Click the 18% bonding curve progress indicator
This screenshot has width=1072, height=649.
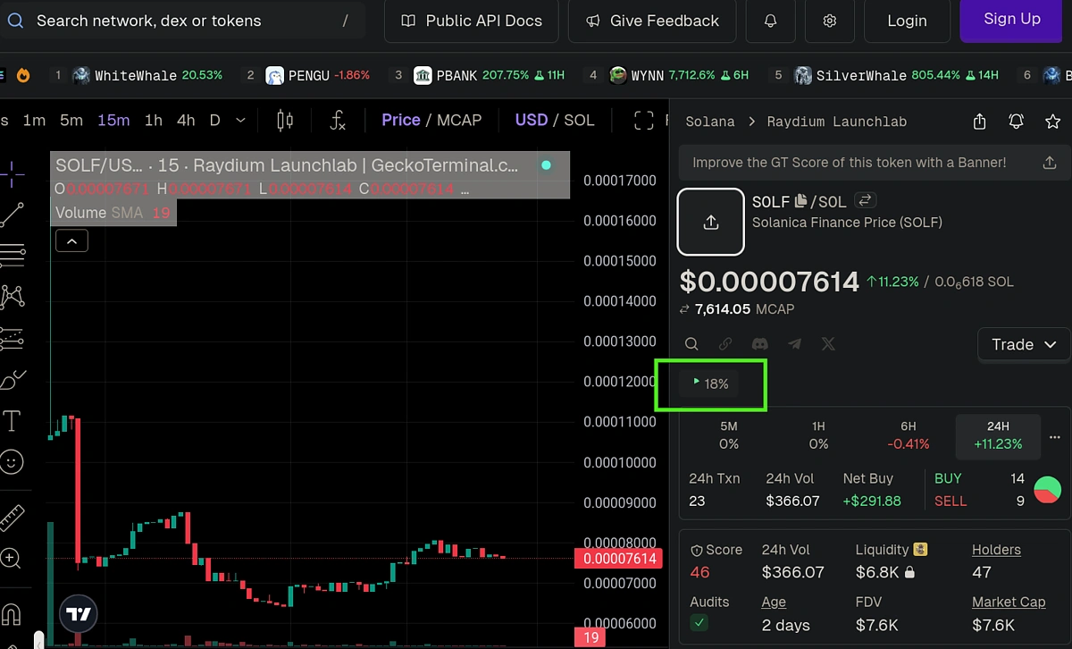[710, 383]
